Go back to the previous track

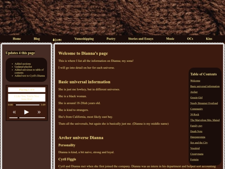pyautogui.click(x=14, y=112)
